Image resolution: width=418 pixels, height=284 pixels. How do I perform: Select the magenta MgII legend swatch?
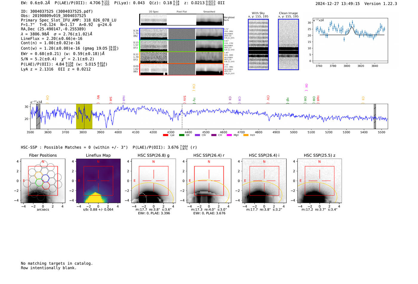[x=229, y=135]
